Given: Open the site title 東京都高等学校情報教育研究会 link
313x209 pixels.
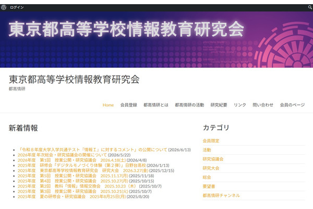Looking at the screenshot, I should (x=74, y=79).
